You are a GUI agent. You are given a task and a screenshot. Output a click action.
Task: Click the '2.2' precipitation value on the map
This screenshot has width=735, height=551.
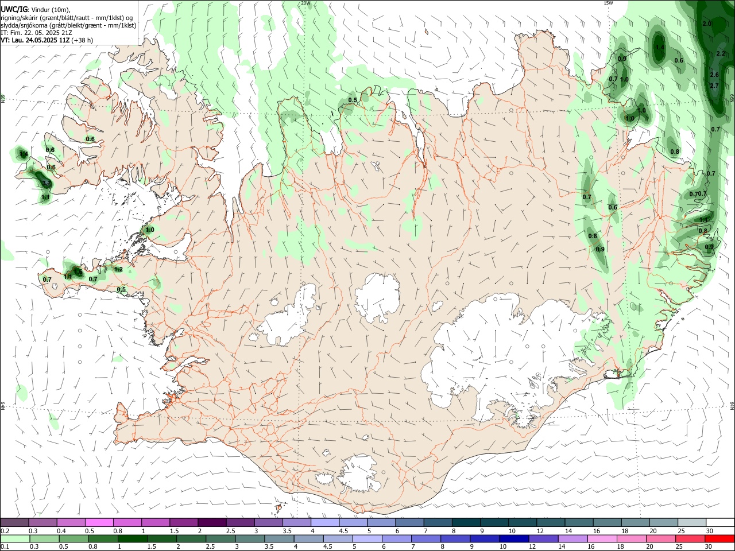(721, 53)
